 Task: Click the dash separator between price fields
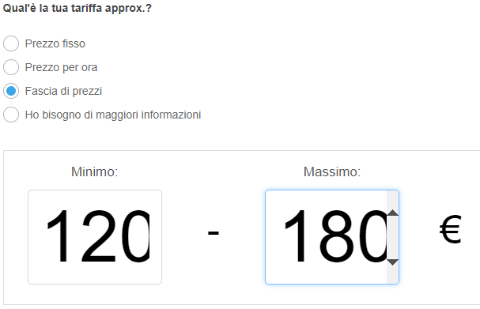214,232
